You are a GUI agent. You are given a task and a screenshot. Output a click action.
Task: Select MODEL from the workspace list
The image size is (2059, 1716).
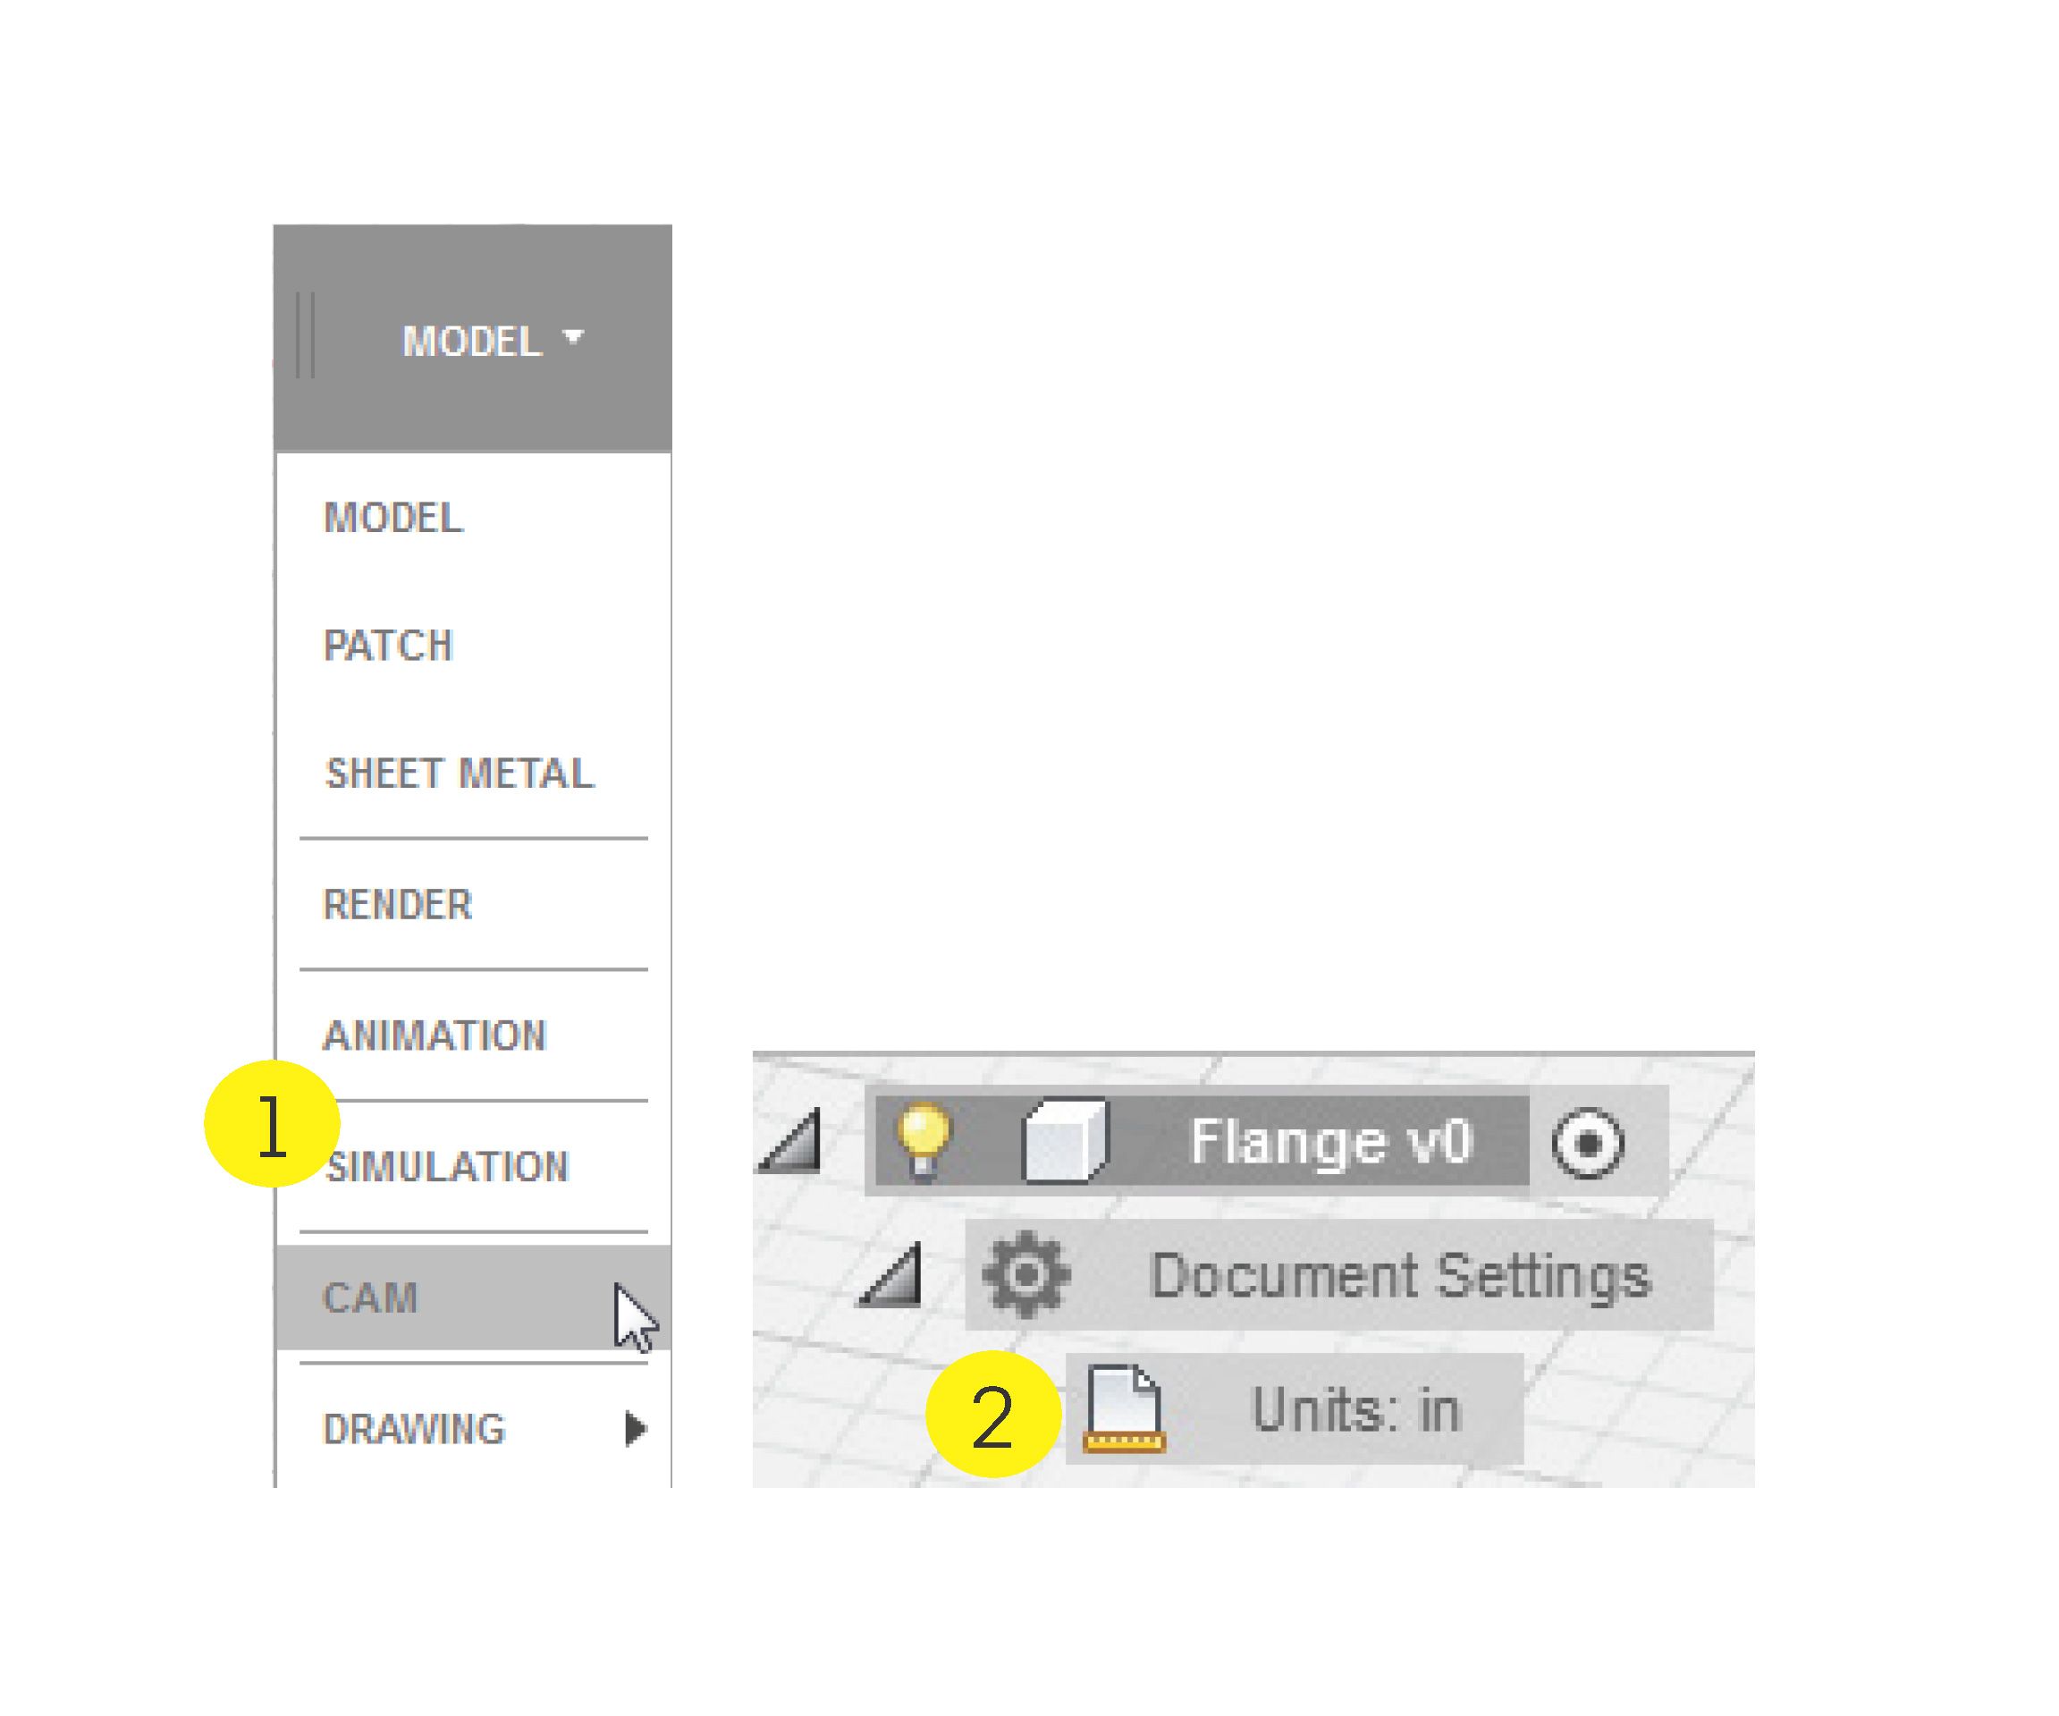(x=392, y=518)
